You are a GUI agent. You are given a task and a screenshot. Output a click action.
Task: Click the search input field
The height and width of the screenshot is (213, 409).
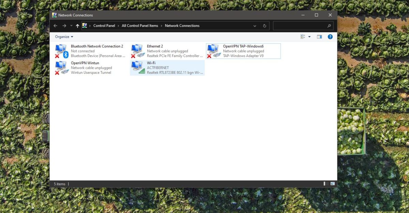point(300,26)
